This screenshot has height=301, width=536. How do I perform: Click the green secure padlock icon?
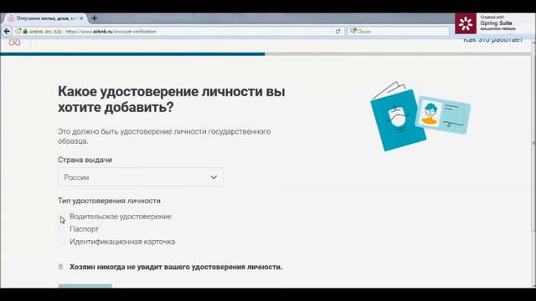click(x=25, y=32)
